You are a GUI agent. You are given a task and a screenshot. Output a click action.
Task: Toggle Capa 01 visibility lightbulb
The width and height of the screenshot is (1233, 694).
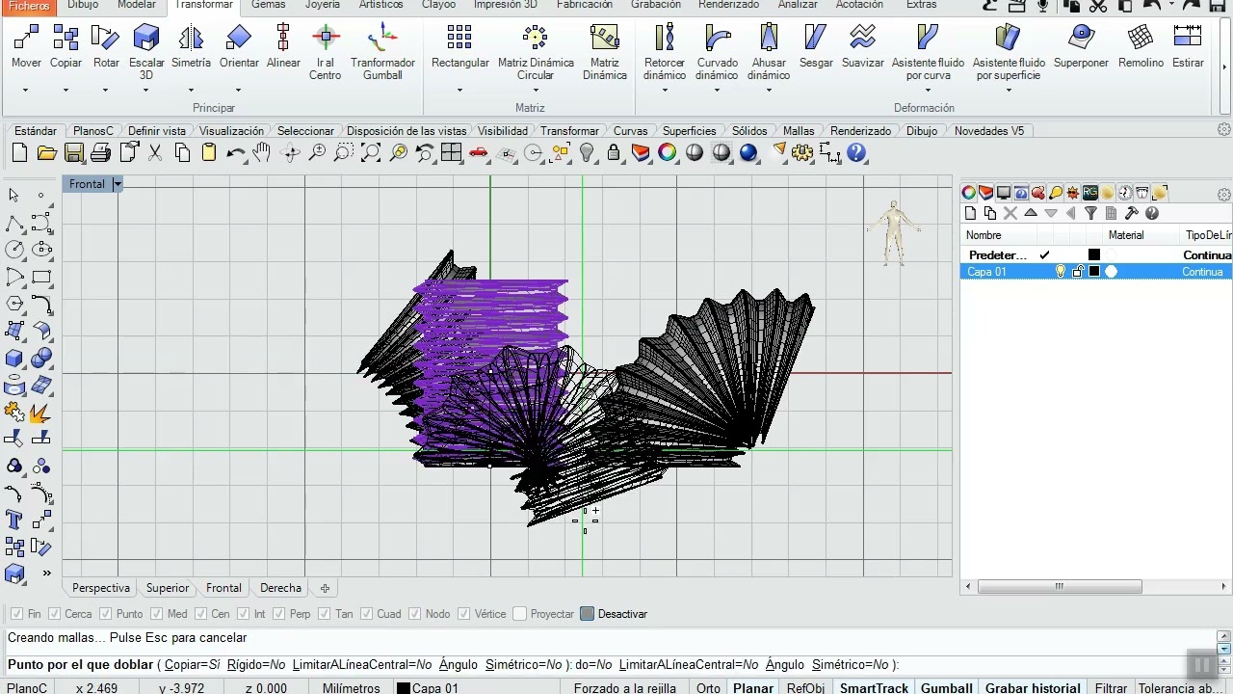(x=1061, y=272)
